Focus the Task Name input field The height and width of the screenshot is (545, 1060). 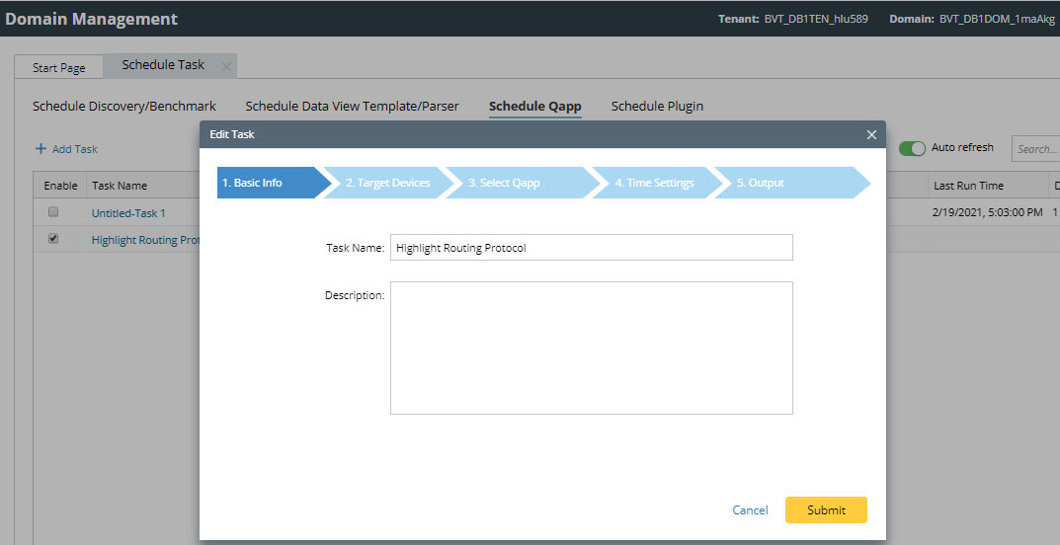[x=591, y=248]
